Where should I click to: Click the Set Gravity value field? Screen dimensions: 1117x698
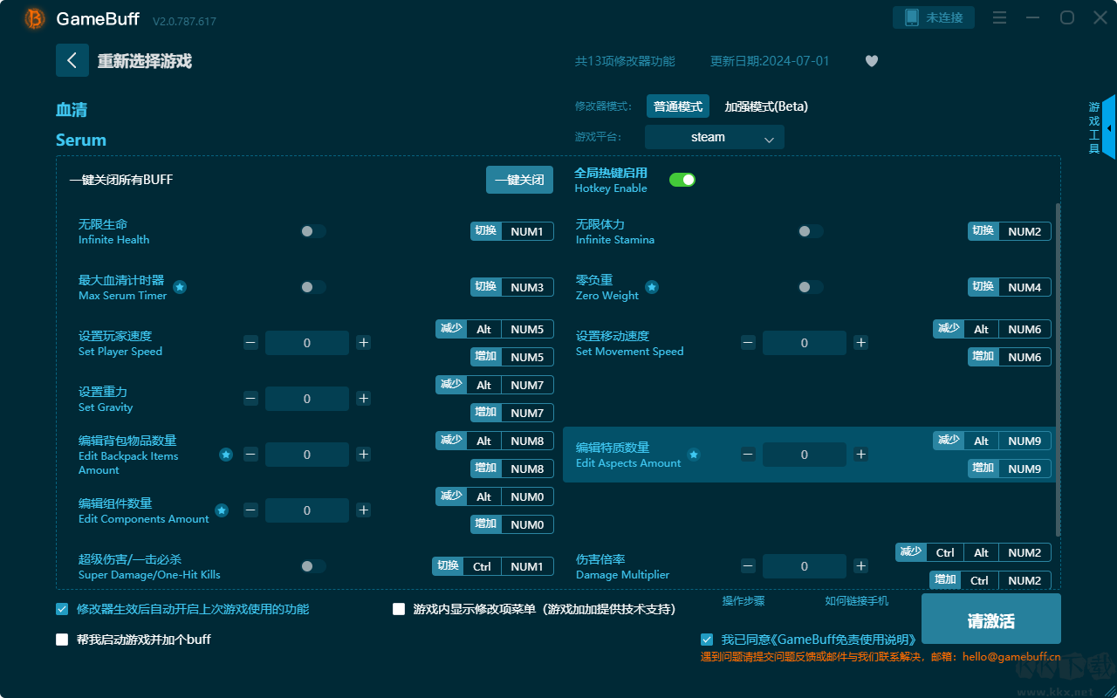point(307,399)
